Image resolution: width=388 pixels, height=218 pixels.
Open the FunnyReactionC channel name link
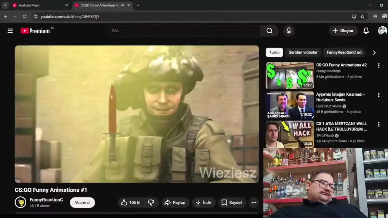[46, 200]
